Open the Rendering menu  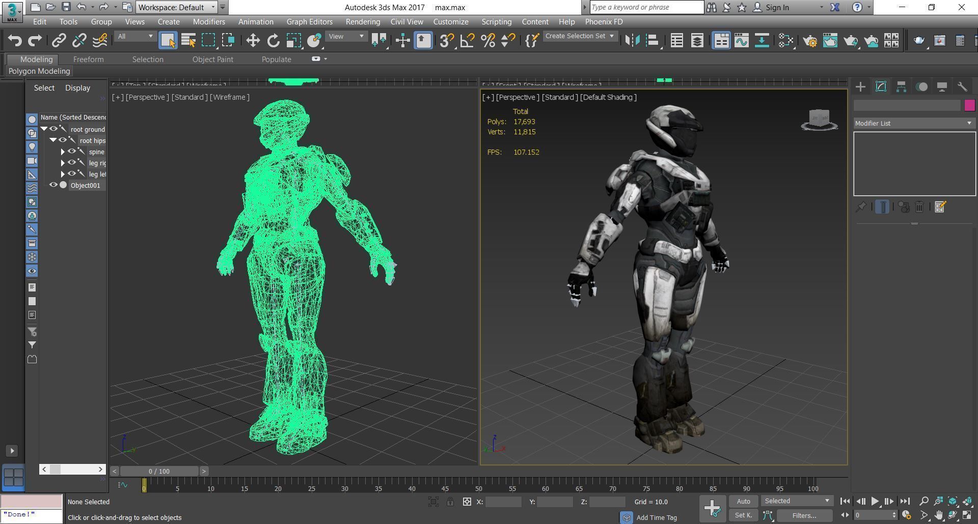pos(363,22)
